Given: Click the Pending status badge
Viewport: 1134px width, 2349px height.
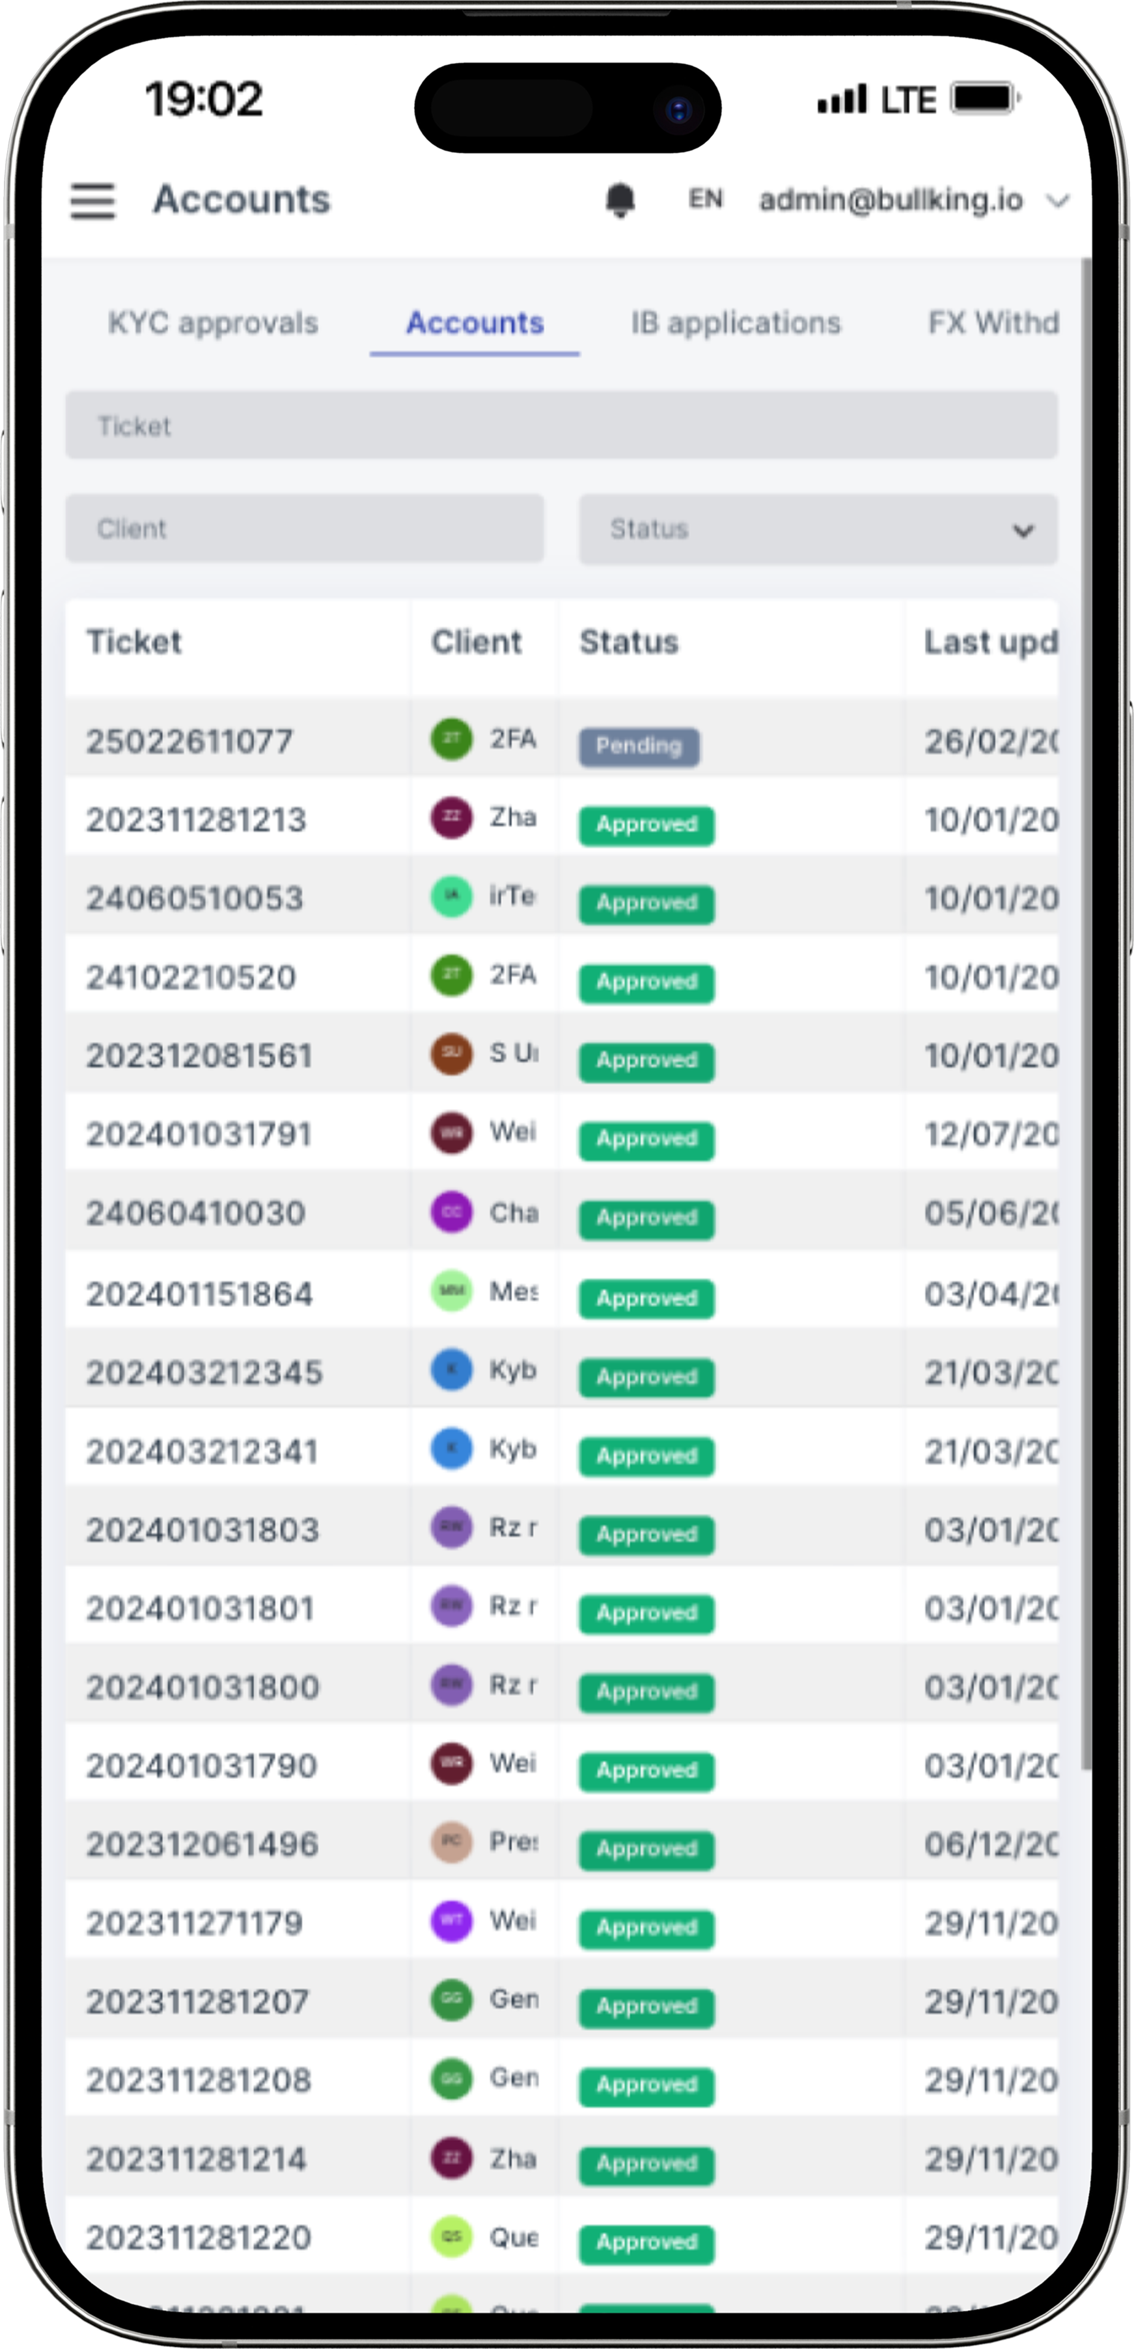Looking at the screenshot, I should coord(639,746).
